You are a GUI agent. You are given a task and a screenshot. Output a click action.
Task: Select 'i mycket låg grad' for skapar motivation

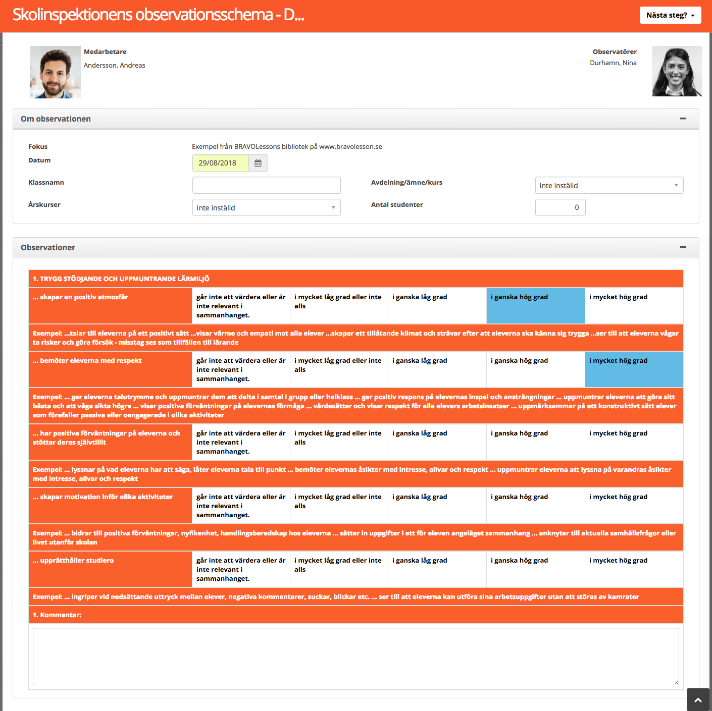pos(339,506)
